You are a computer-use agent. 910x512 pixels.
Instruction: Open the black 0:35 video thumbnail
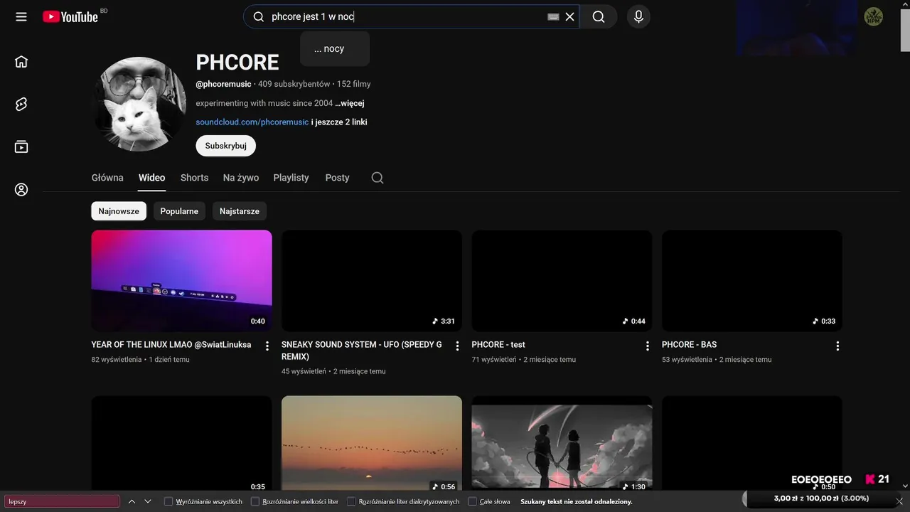click(x=181, y=443)
